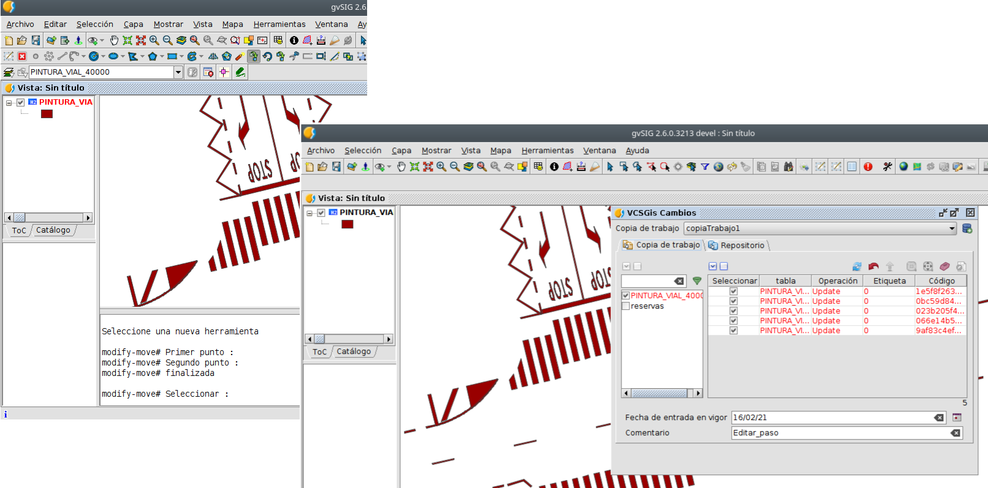
Task: Click the zoom out magnifier in the rear window toolbar
Action: pos(168,40)
